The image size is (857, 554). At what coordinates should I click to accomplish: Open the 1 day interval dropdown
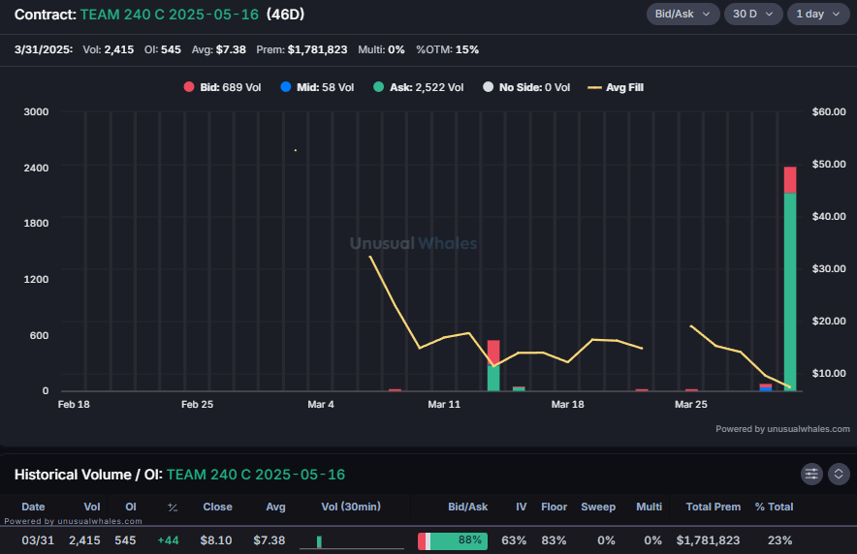coord(817,14)
